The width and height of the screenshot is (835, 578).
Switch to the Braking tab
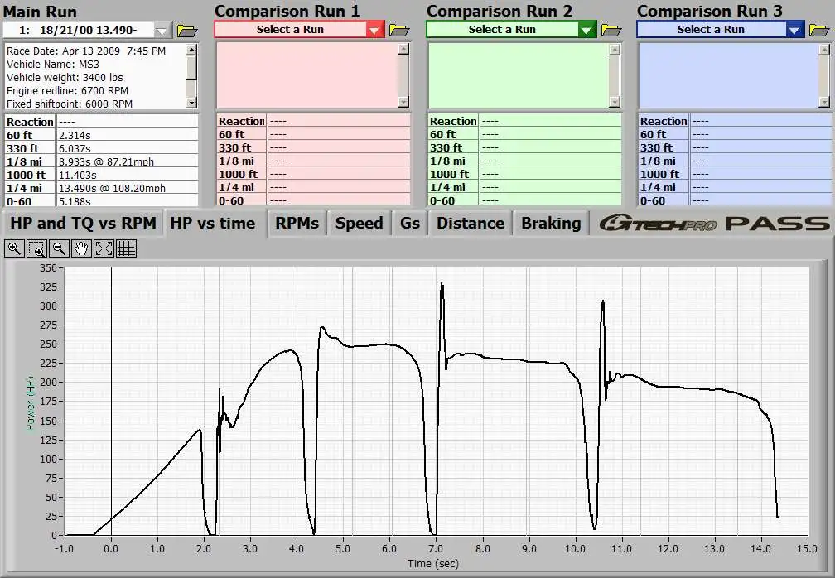pyautogui.click(x=550, y=224)
